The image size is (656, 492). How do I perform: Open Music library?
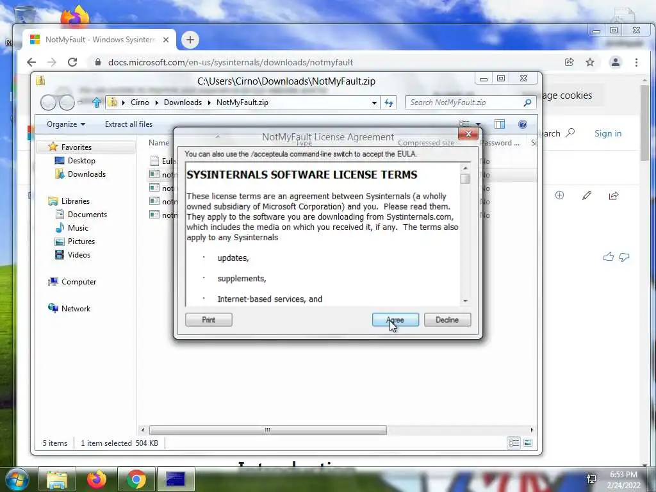click(78, 228)
